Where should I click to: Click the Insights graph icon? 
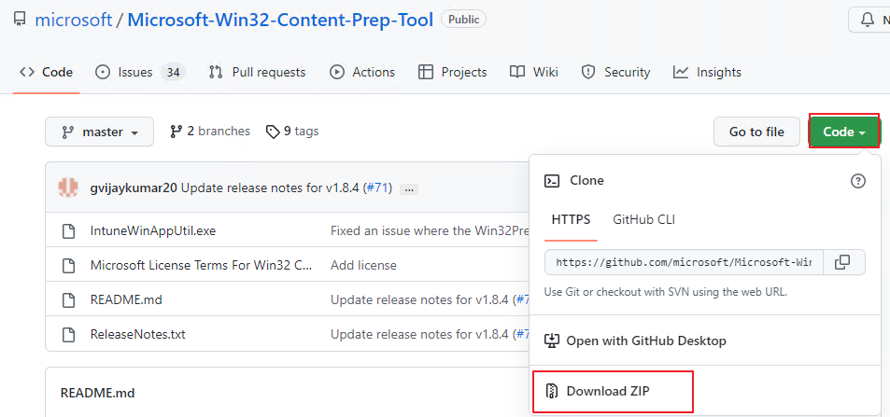click(x=681, y=72)
